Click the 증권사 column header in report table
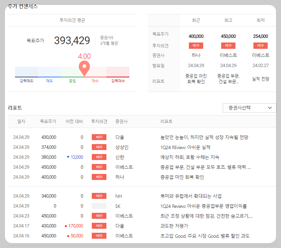Image resolution: width=281 pixels, height=248 pixels. pyautogui.click(x=121, y=122)
